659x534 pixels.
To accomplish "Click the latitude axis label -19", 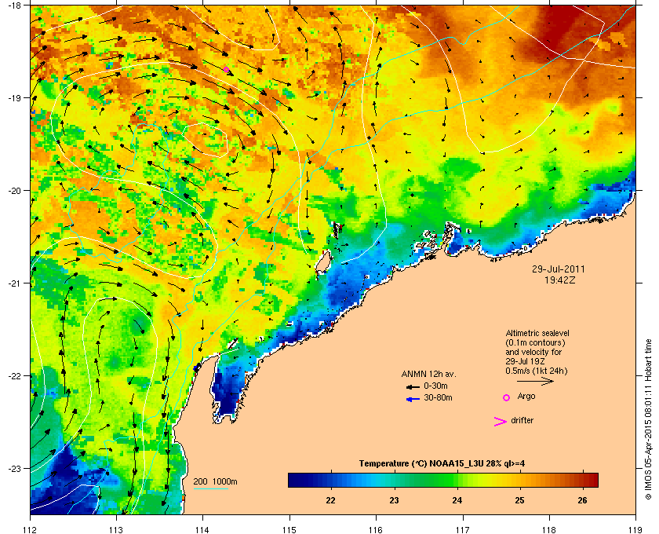I will 14,97.
